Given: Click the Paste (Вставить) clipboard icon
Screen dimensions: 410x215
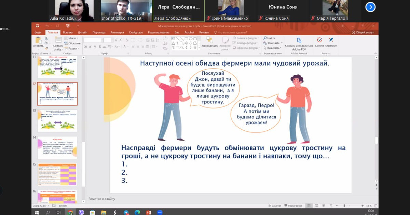Looking at the screenshot, I should (38, 40).
